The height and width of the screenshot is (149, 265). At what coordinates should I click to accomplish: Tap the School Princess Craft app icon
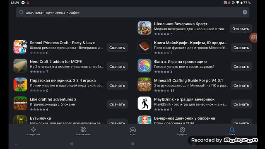click(x=20, y=47)
